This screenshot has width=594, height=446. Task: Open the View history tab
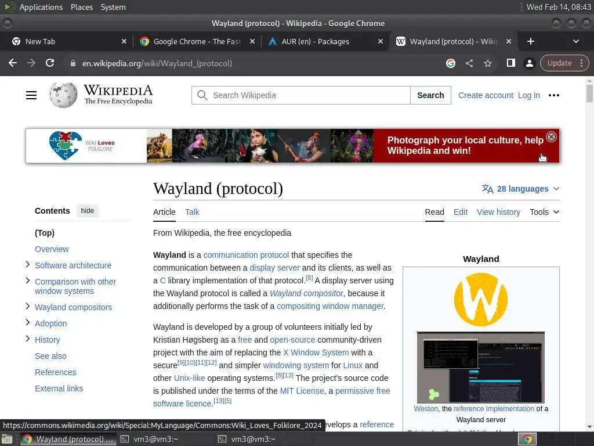498,212
